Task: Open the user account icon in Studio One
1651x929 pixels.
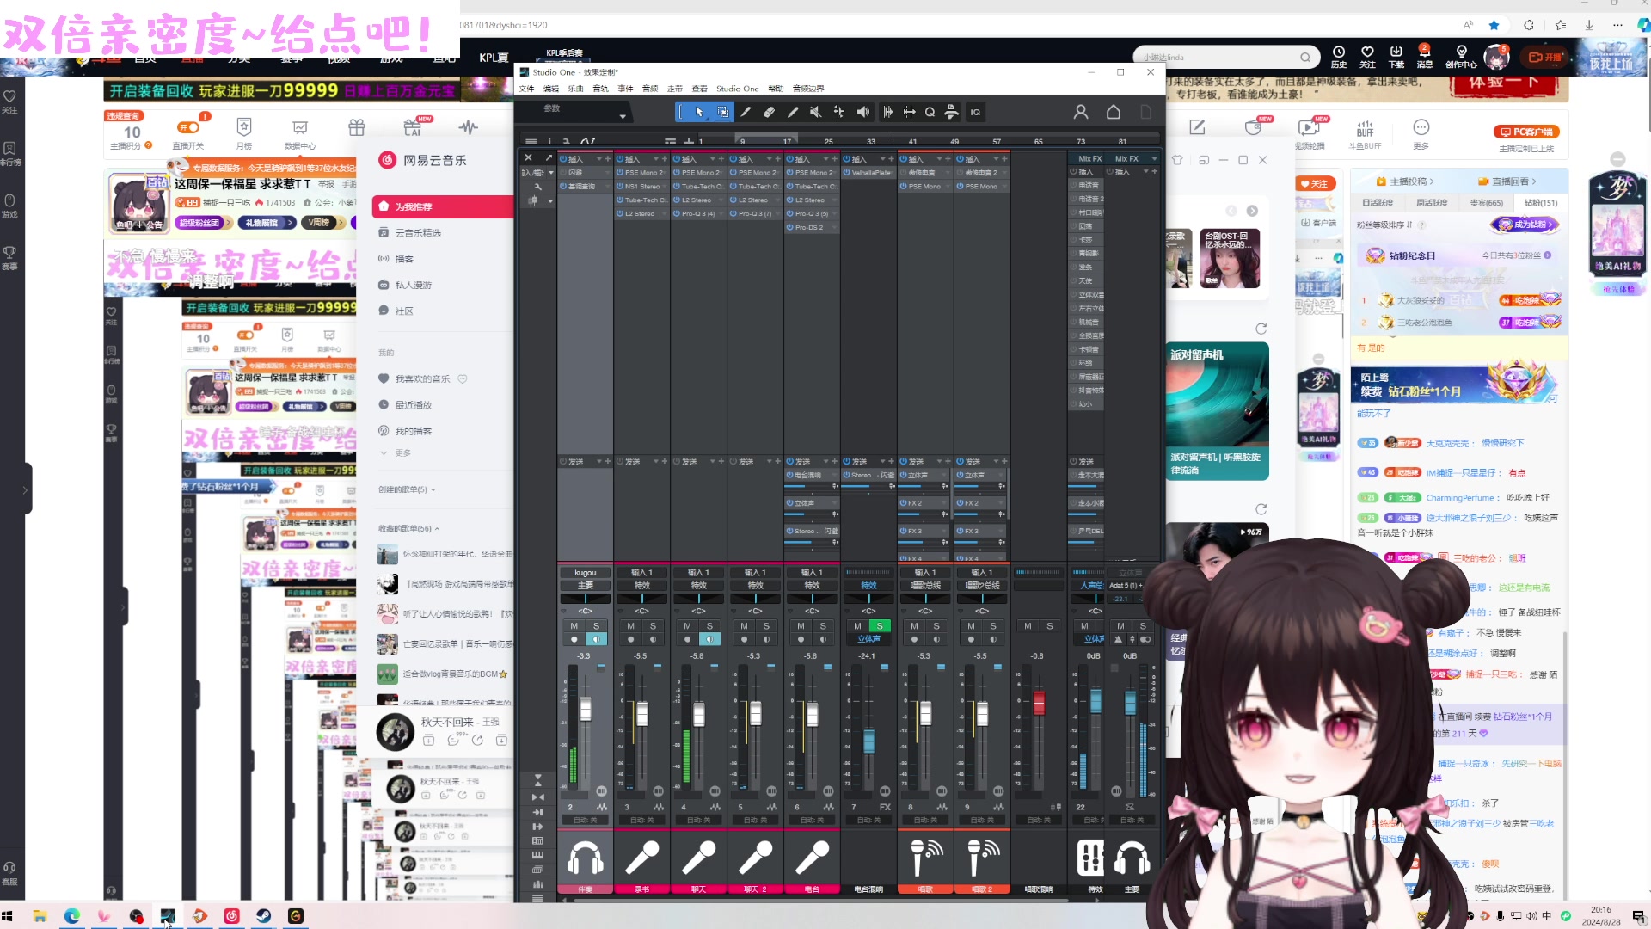Action: pyautogui.click(x=1081, y=112)
